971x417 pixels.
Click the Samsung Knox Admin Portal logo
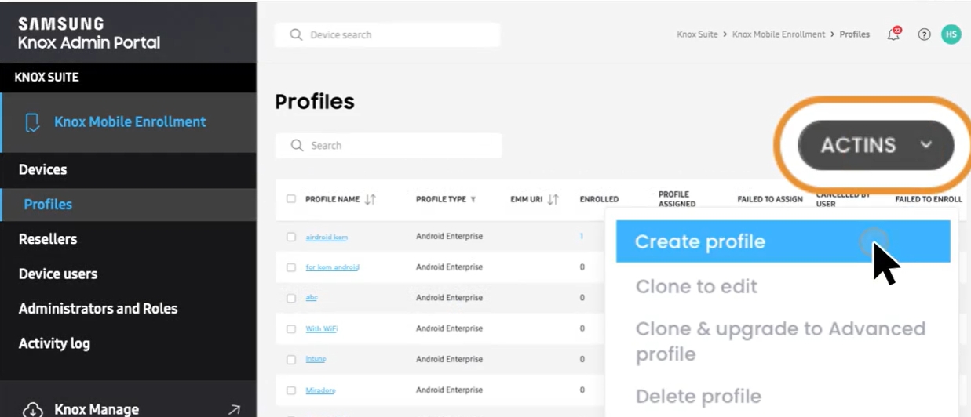[89, 34]
